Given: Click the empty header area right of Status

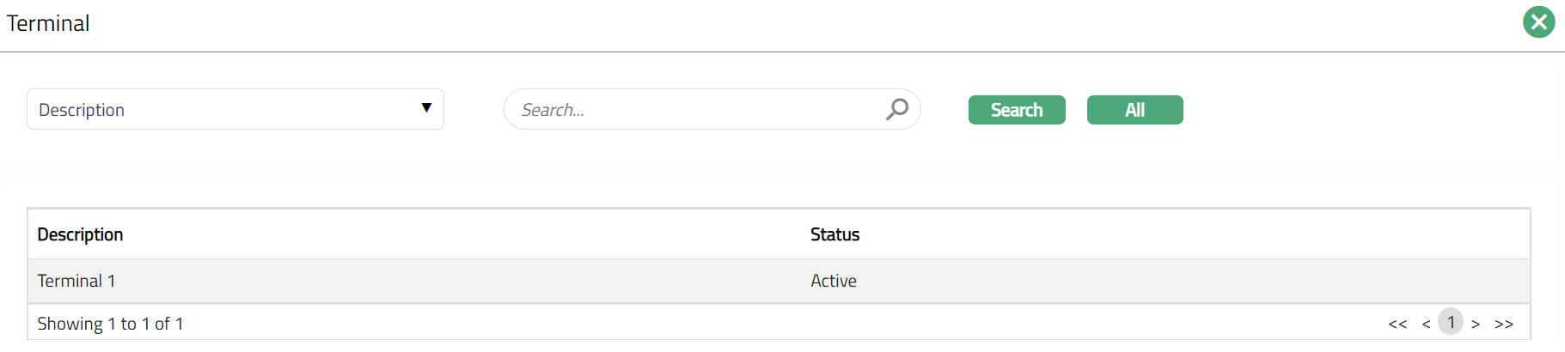Looking at the screenshot, I should [1203, 234].
